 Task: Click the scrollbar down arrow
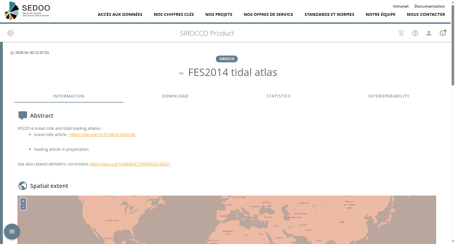(x=453, y=241)
